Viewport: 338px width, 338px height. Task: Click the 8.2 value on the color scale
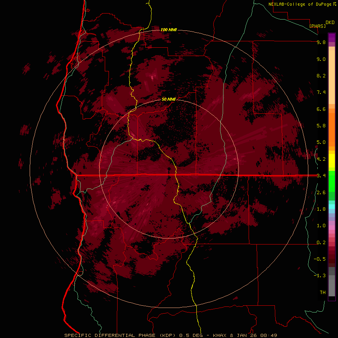point(321,75)
